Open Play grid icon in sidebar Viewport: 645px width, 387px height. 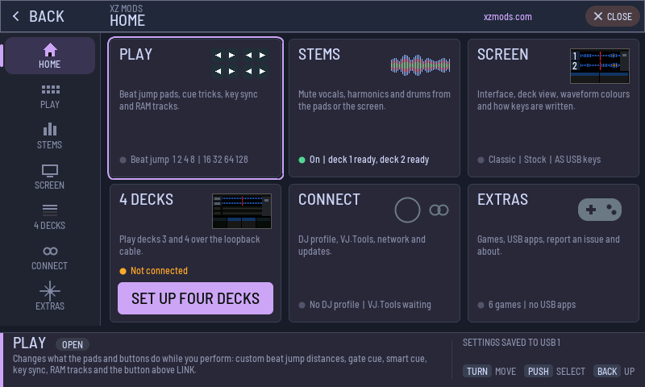50,89
